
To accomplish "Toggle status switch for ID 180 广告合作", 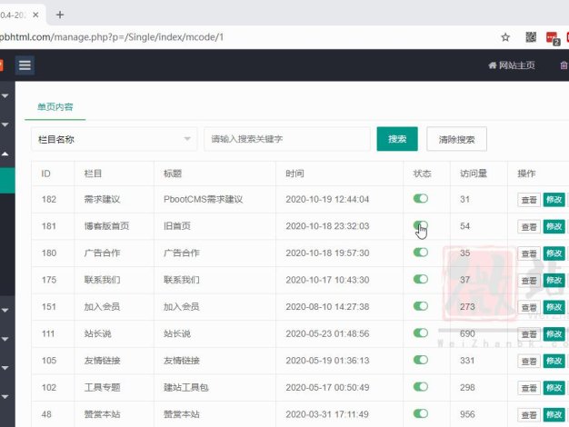I will (x=421, y=253).
